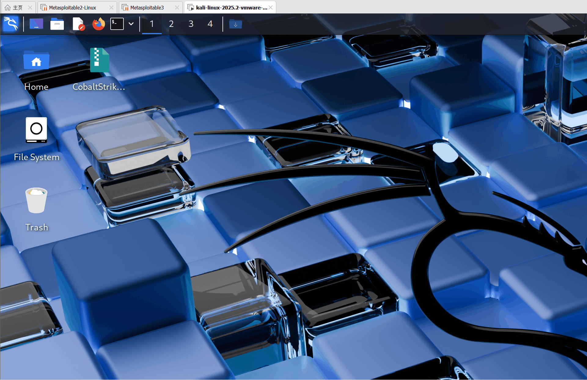Switch to workspace 2
Viewport: 587px width, 380px height.
point(171,24)
